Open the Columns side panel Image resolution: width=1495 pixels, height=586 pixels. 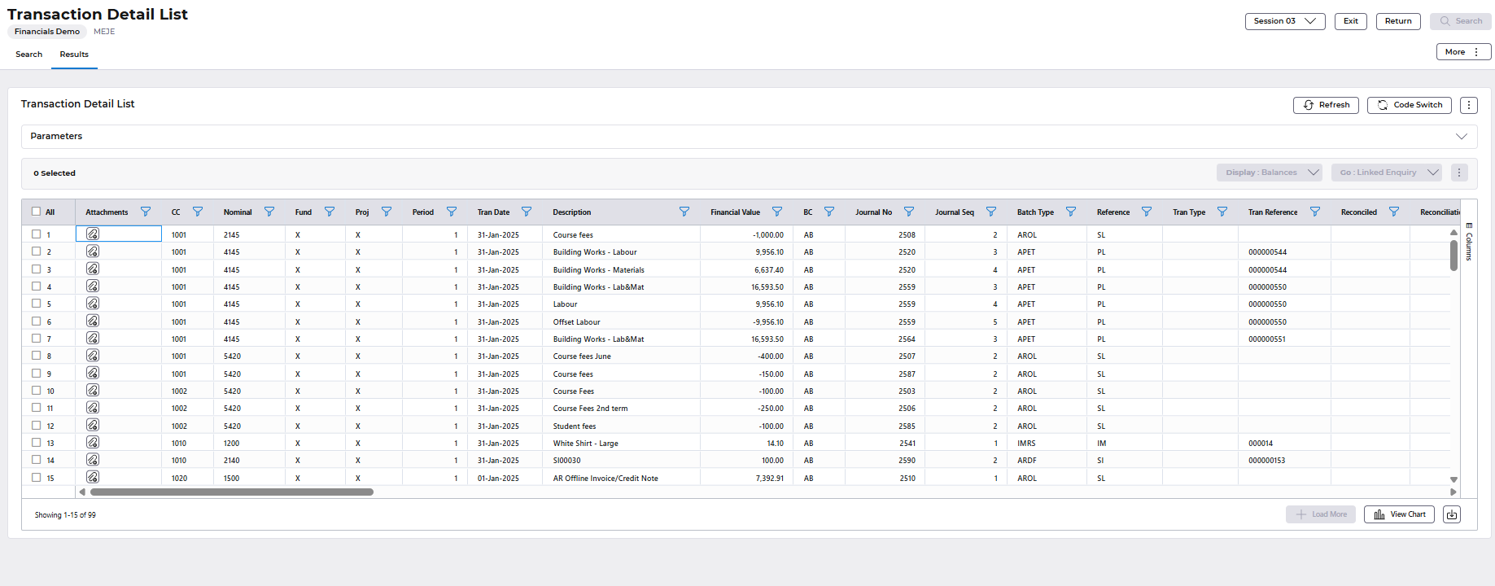pos(1469,242)
